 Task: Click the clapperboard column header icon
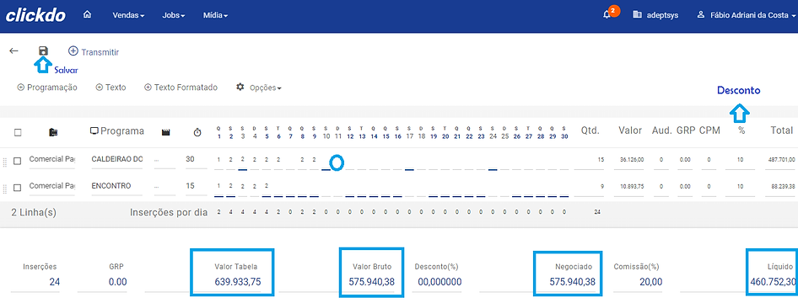[x=165, y=132]
